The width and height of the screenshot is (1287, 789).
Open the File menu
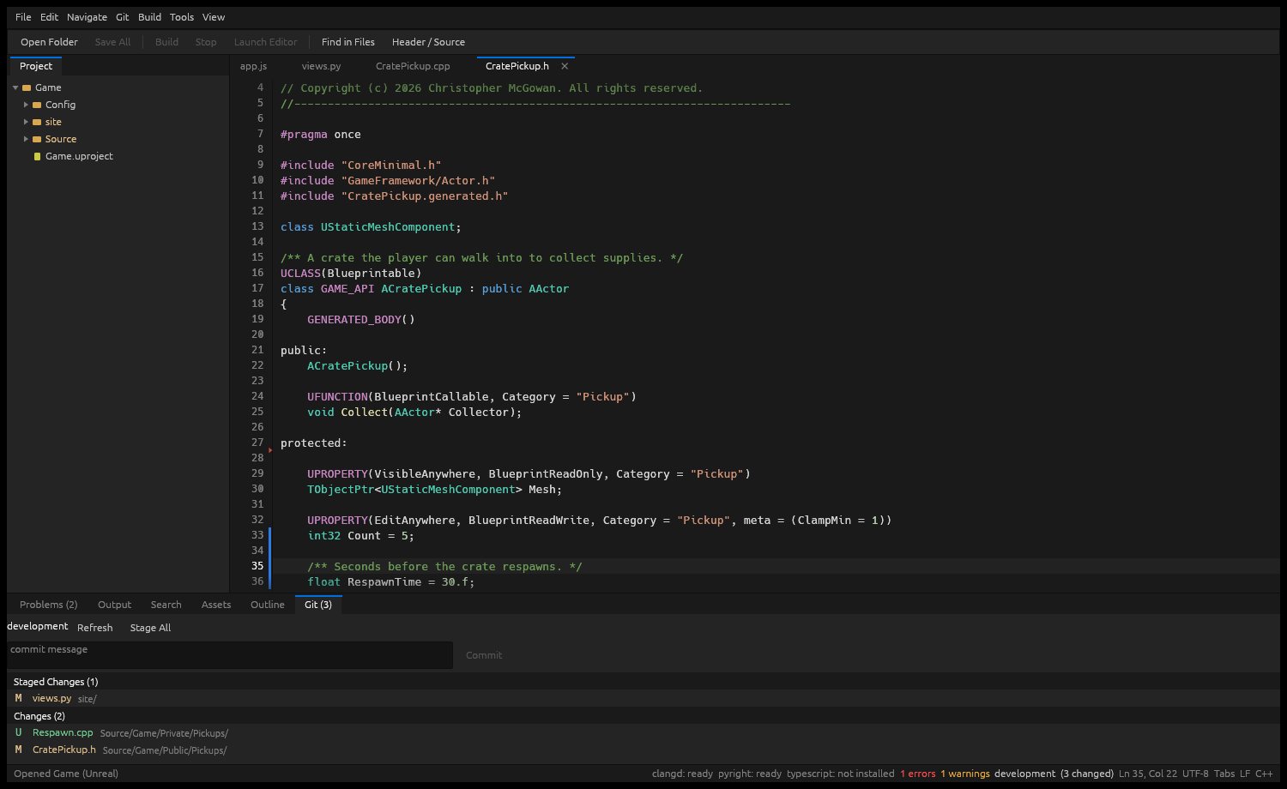pyautogui.click(x=23, y=17)
